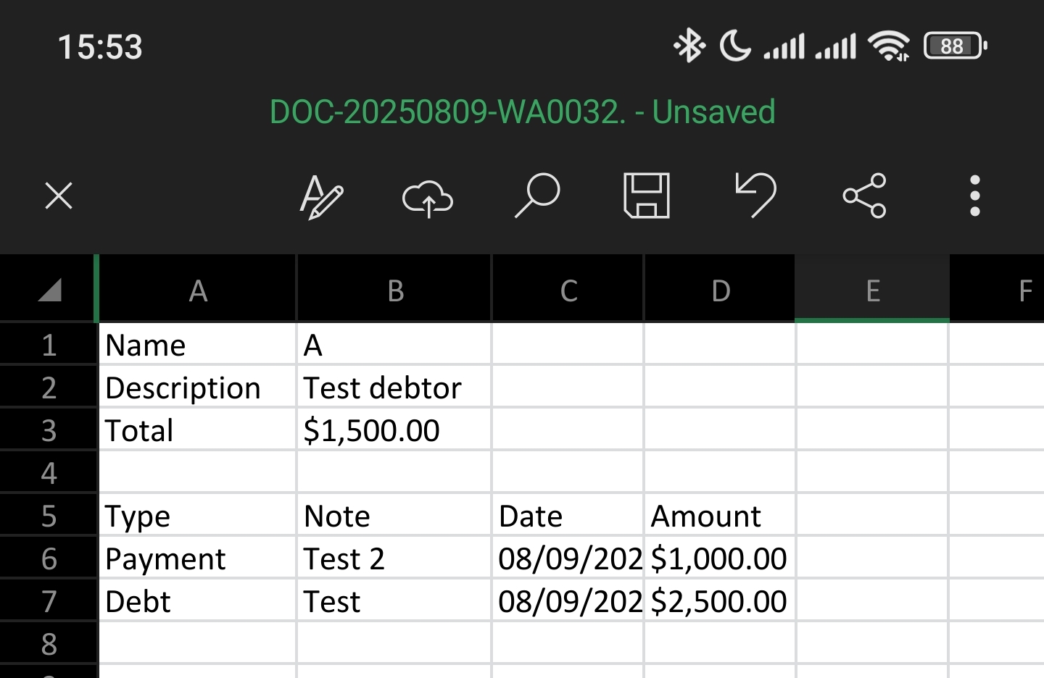
Task: Undo the last action
Action: [x=755, y=196]
